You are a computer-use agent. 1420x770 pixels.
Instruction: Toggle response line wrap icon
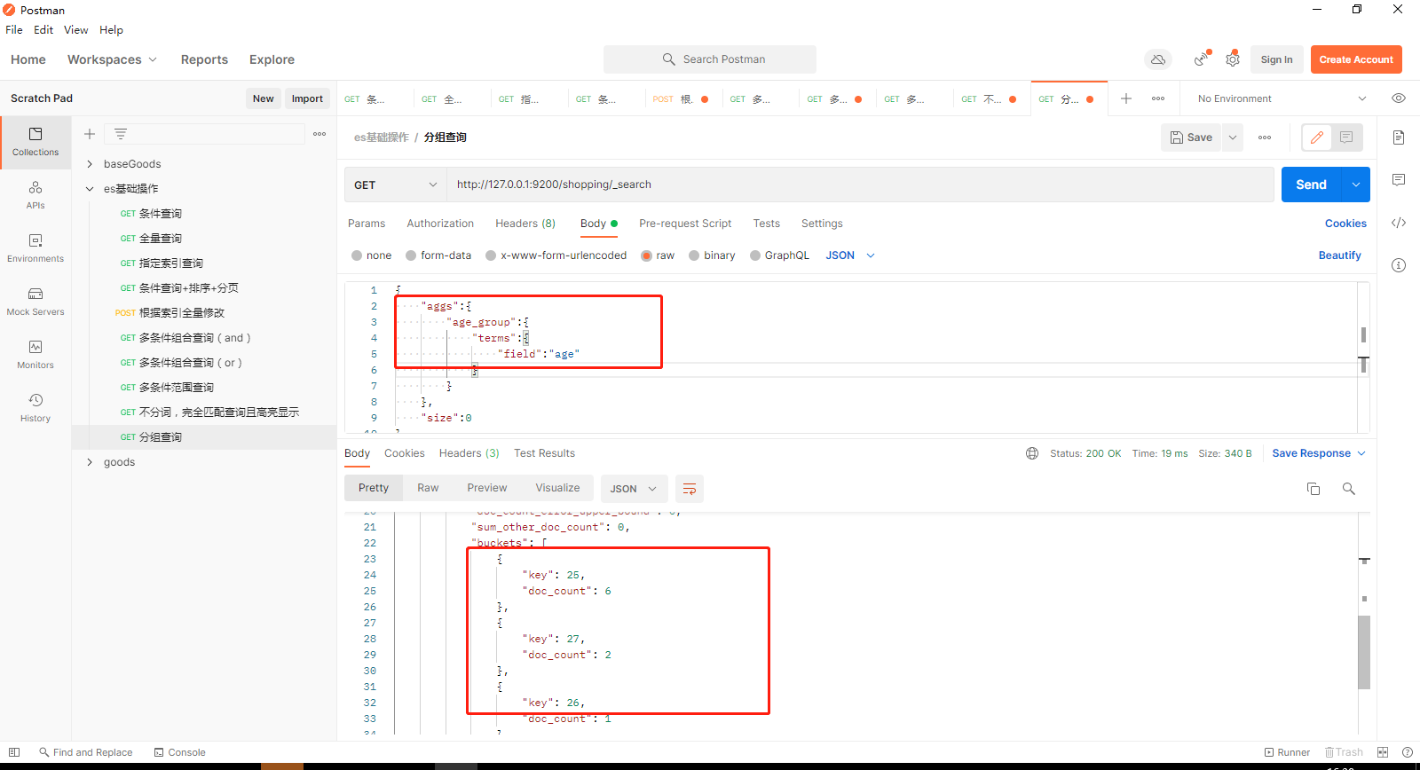click(690, 489)
